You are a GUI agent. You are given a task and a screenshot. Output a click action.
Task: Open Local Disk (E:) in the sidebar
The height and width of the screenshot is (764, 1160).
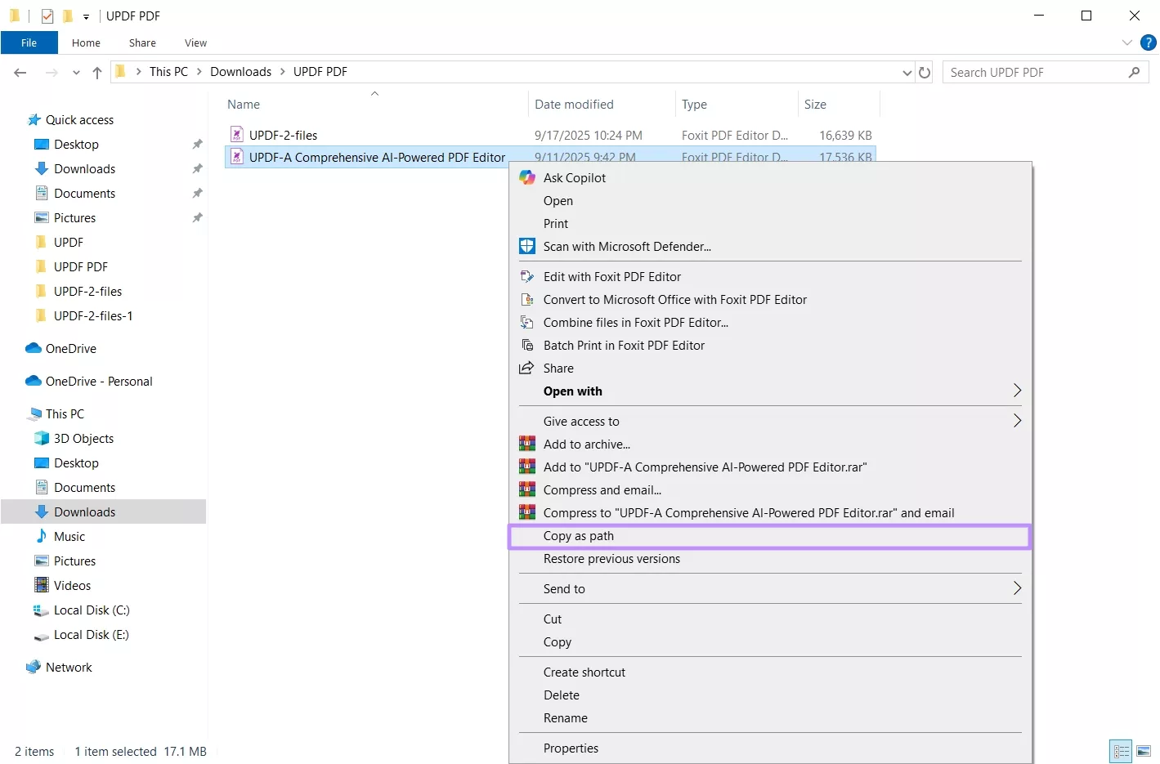point(92,635)
